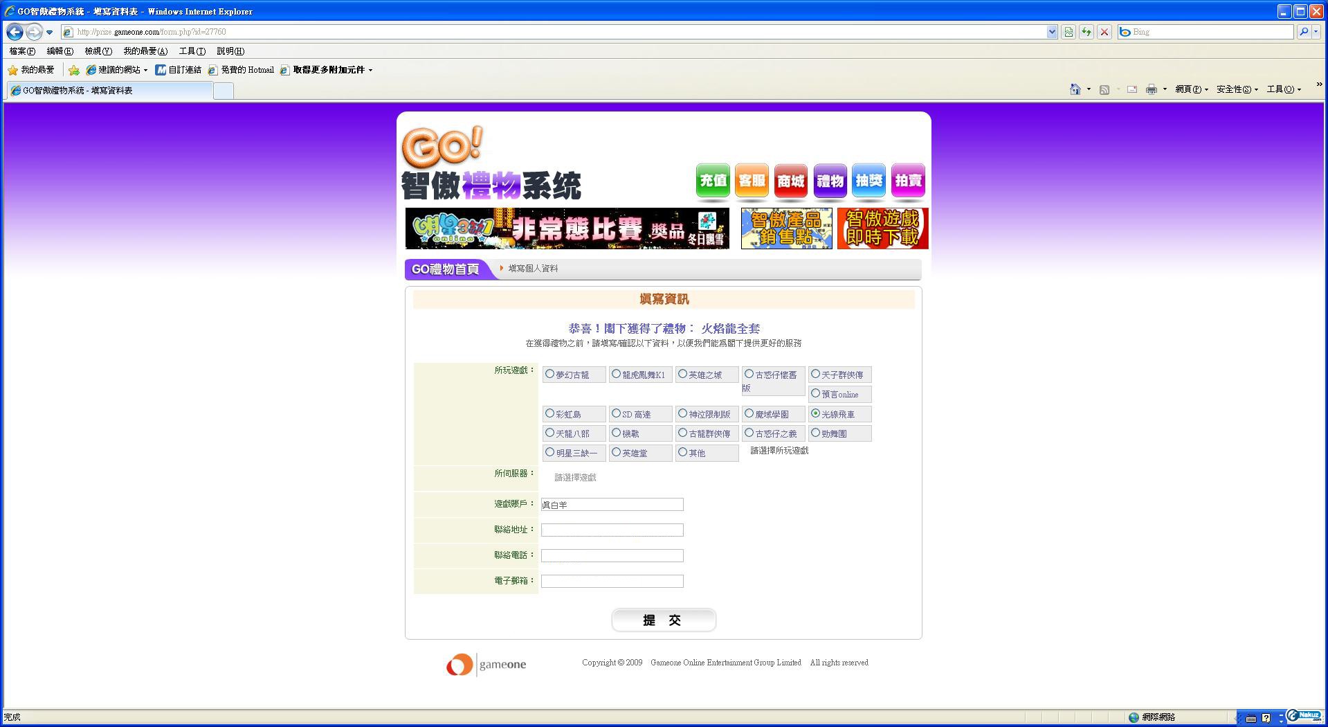
Task: Click the 智傲遊戲即時下載 banner
Action: [x=882, y=228]
